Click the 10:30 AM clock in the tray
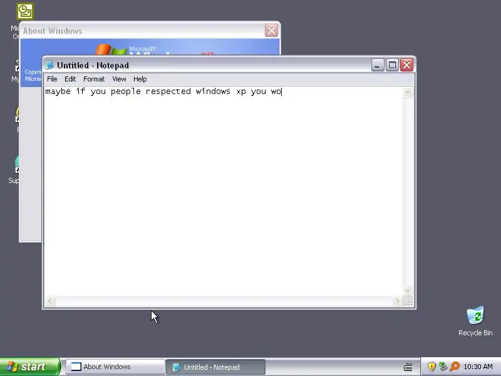Screen dimensions: 501x376 478,367
